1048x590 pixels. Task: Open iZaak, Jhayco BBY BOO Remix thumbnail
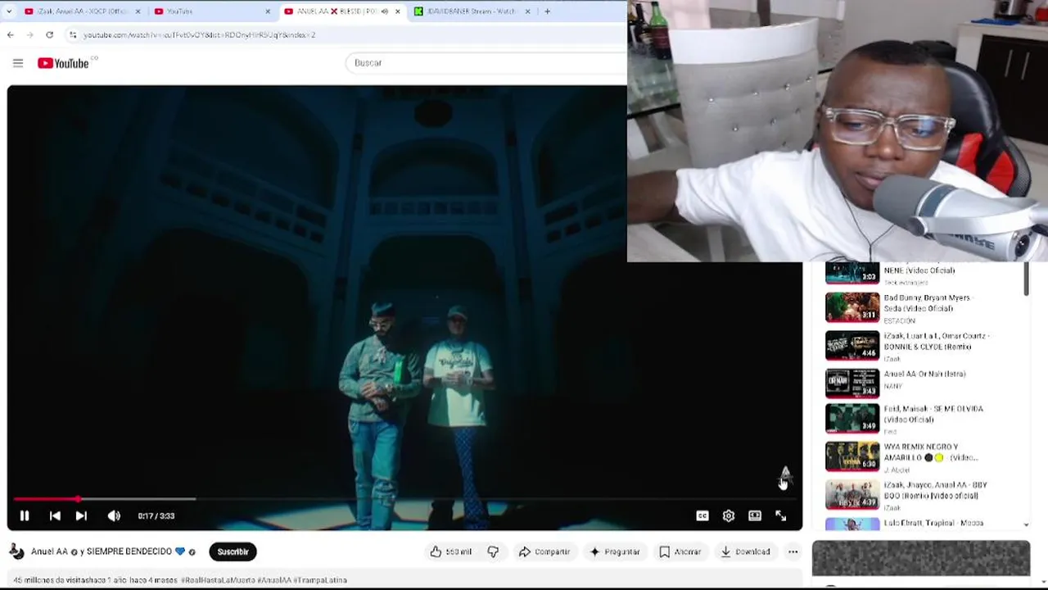852,495
